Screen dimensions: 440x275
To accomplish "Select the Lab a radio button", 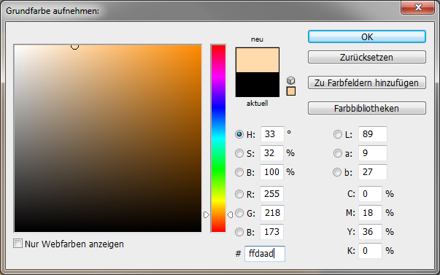I will [338, 153].
